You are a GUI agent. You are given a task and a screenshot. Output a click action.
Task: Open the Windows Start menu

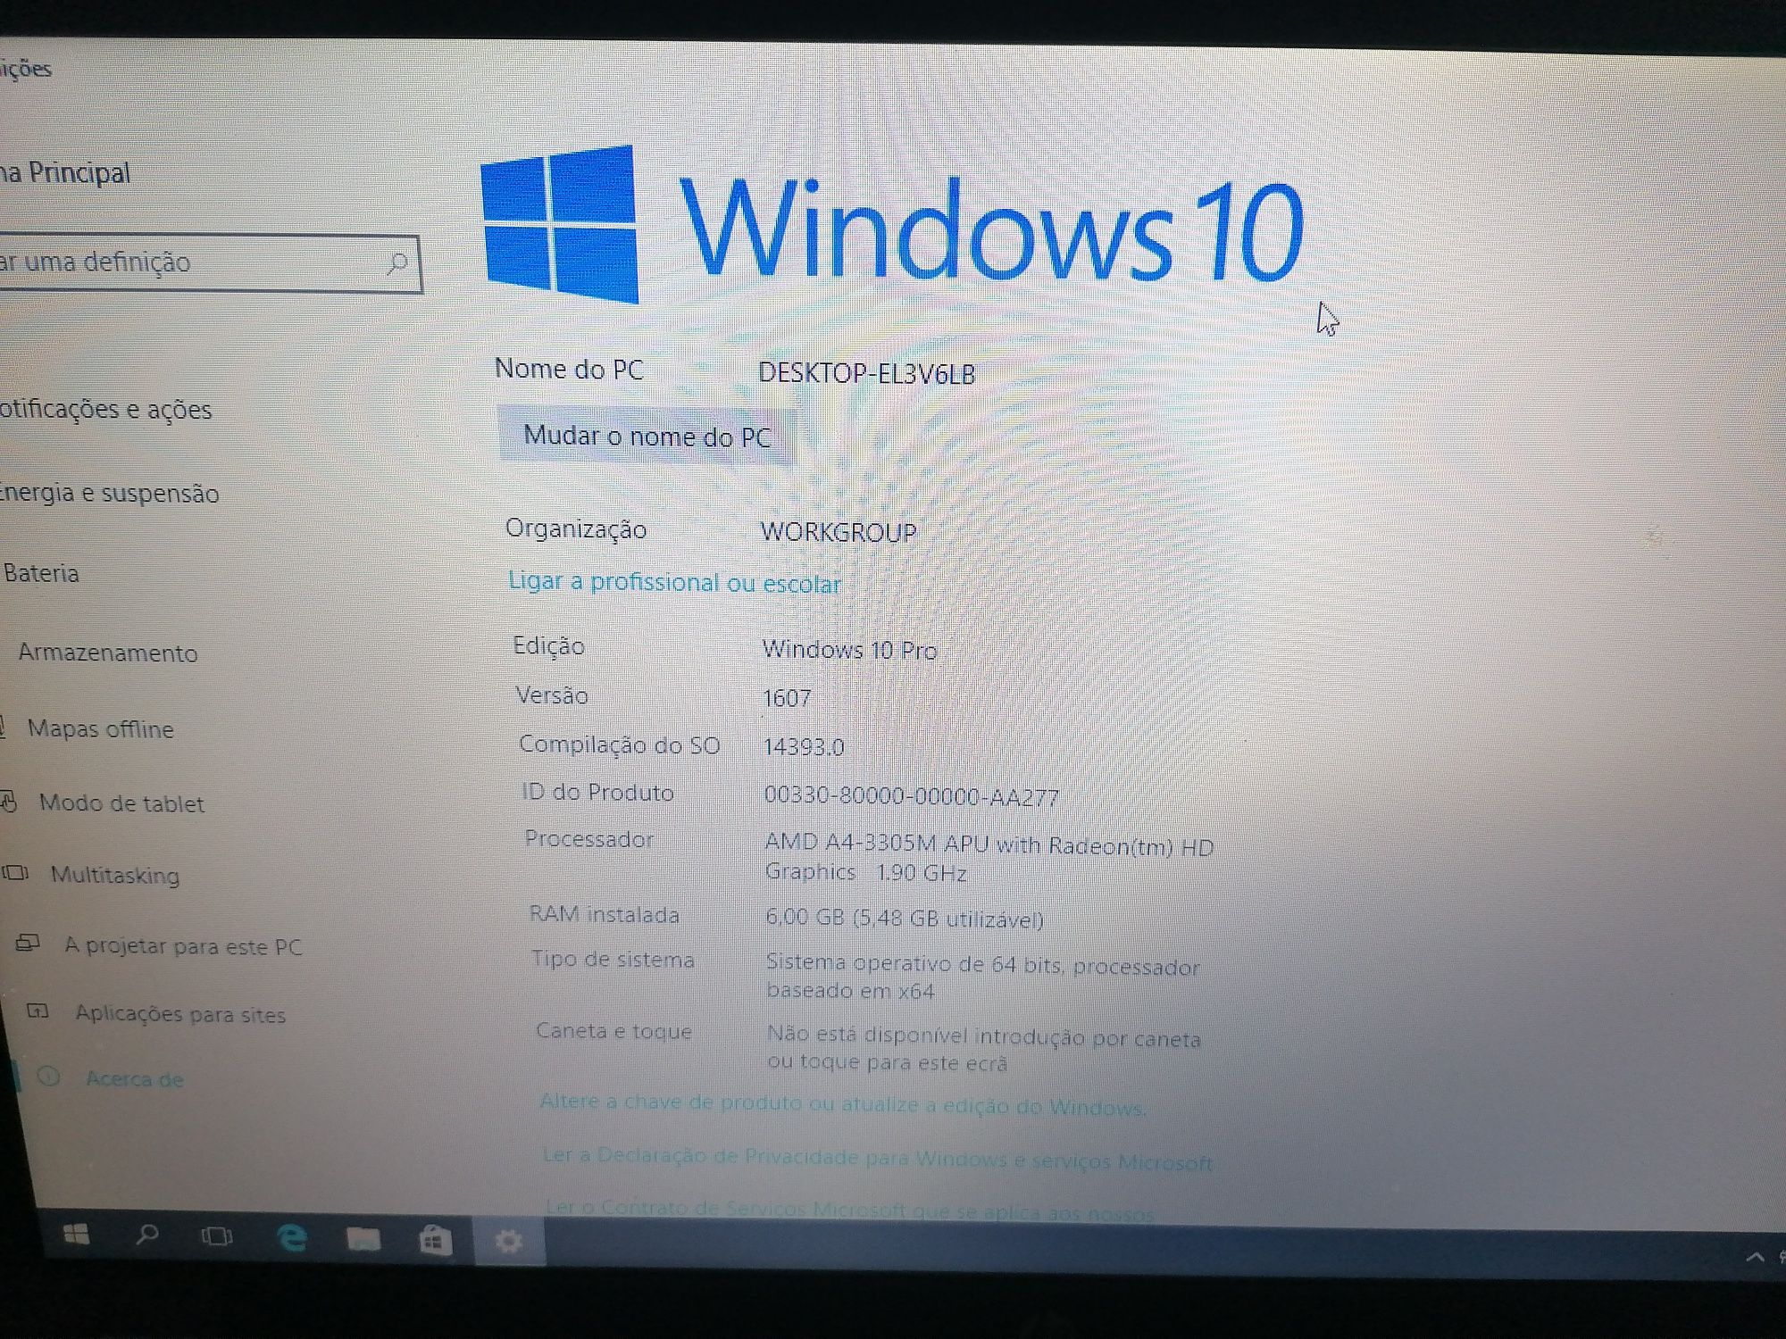(x=77, y=1235)
